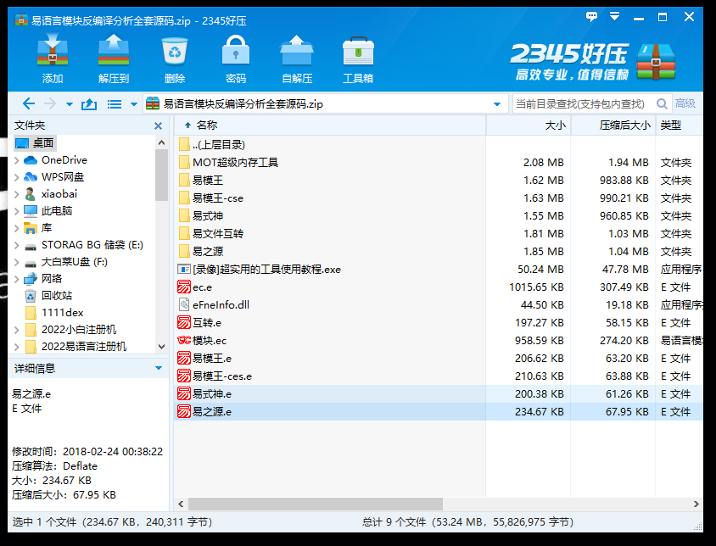Select the 1111dex folder in tree
The width and height of the screenshot is (716, 546).
pos(63,313)
